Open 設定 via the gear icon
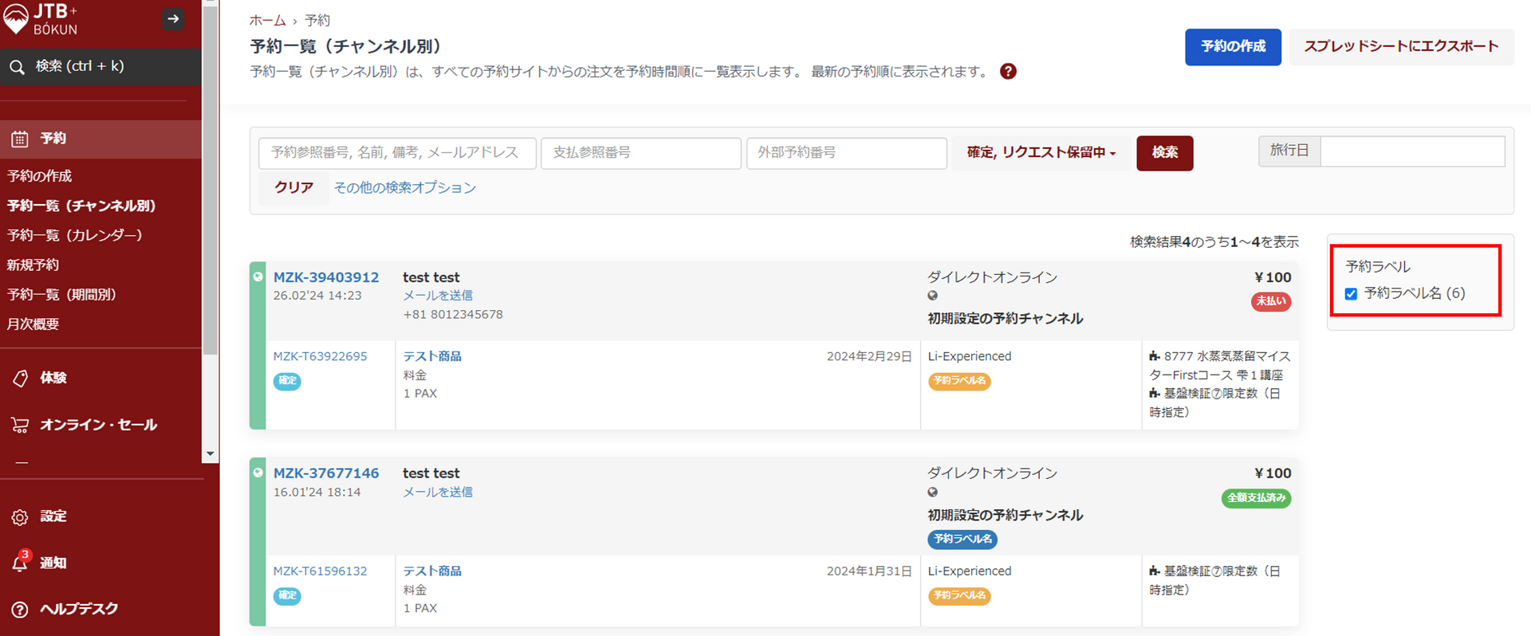This screenshot has height=636, width=1531. (x=20, y=516)
